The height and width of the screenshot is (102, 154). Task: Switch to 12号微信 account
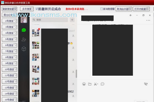pos(9,81)
